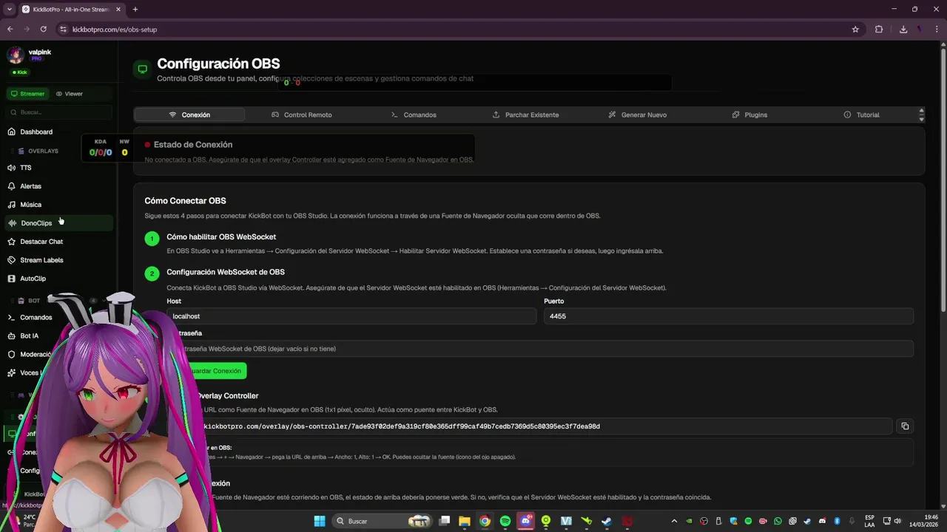Switch to Streamer mode
Viewport: 947px width, 532px height.
(x=28, y=94)
